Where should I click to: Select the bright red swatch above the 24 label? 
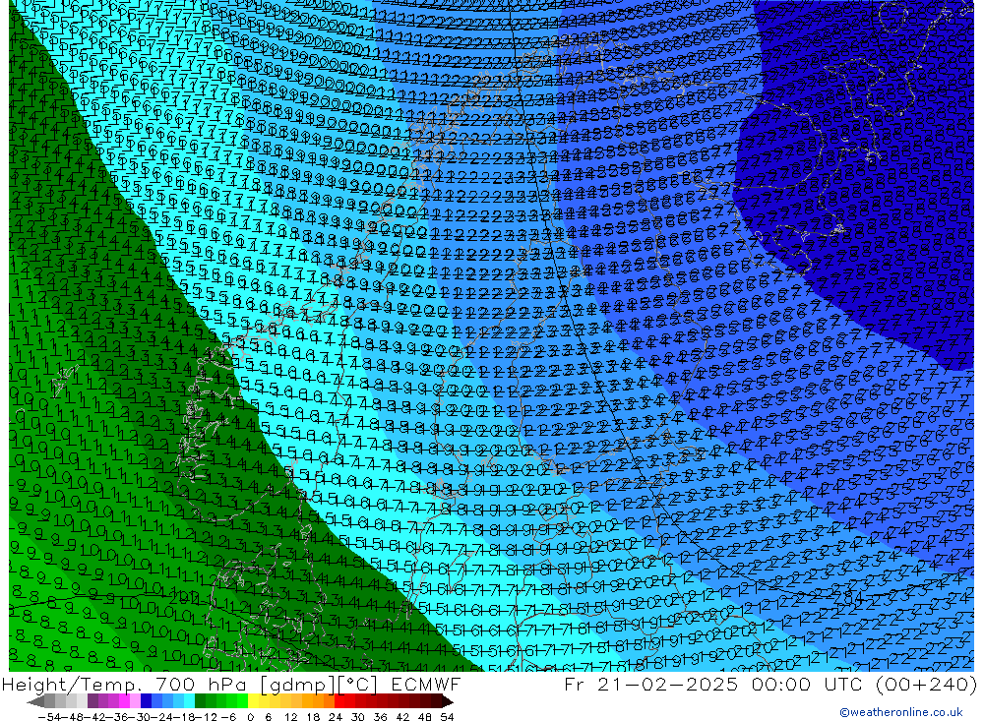coord(339,701)
